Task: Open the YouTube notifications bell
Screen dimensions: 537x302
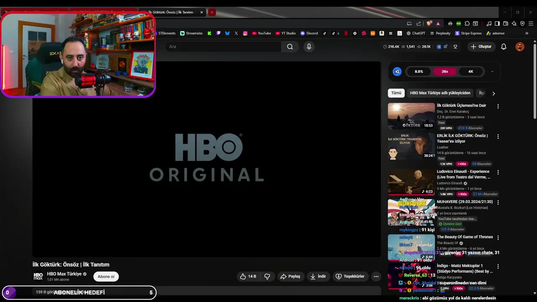Action: pos(503,47)
